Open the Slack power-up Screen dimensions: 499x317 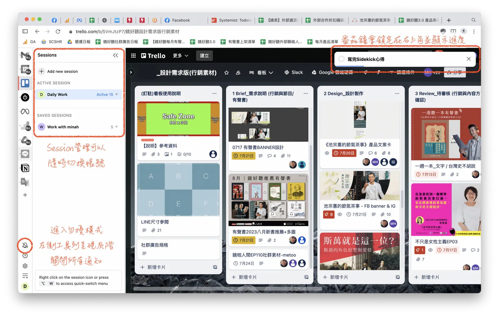(293, 72)
